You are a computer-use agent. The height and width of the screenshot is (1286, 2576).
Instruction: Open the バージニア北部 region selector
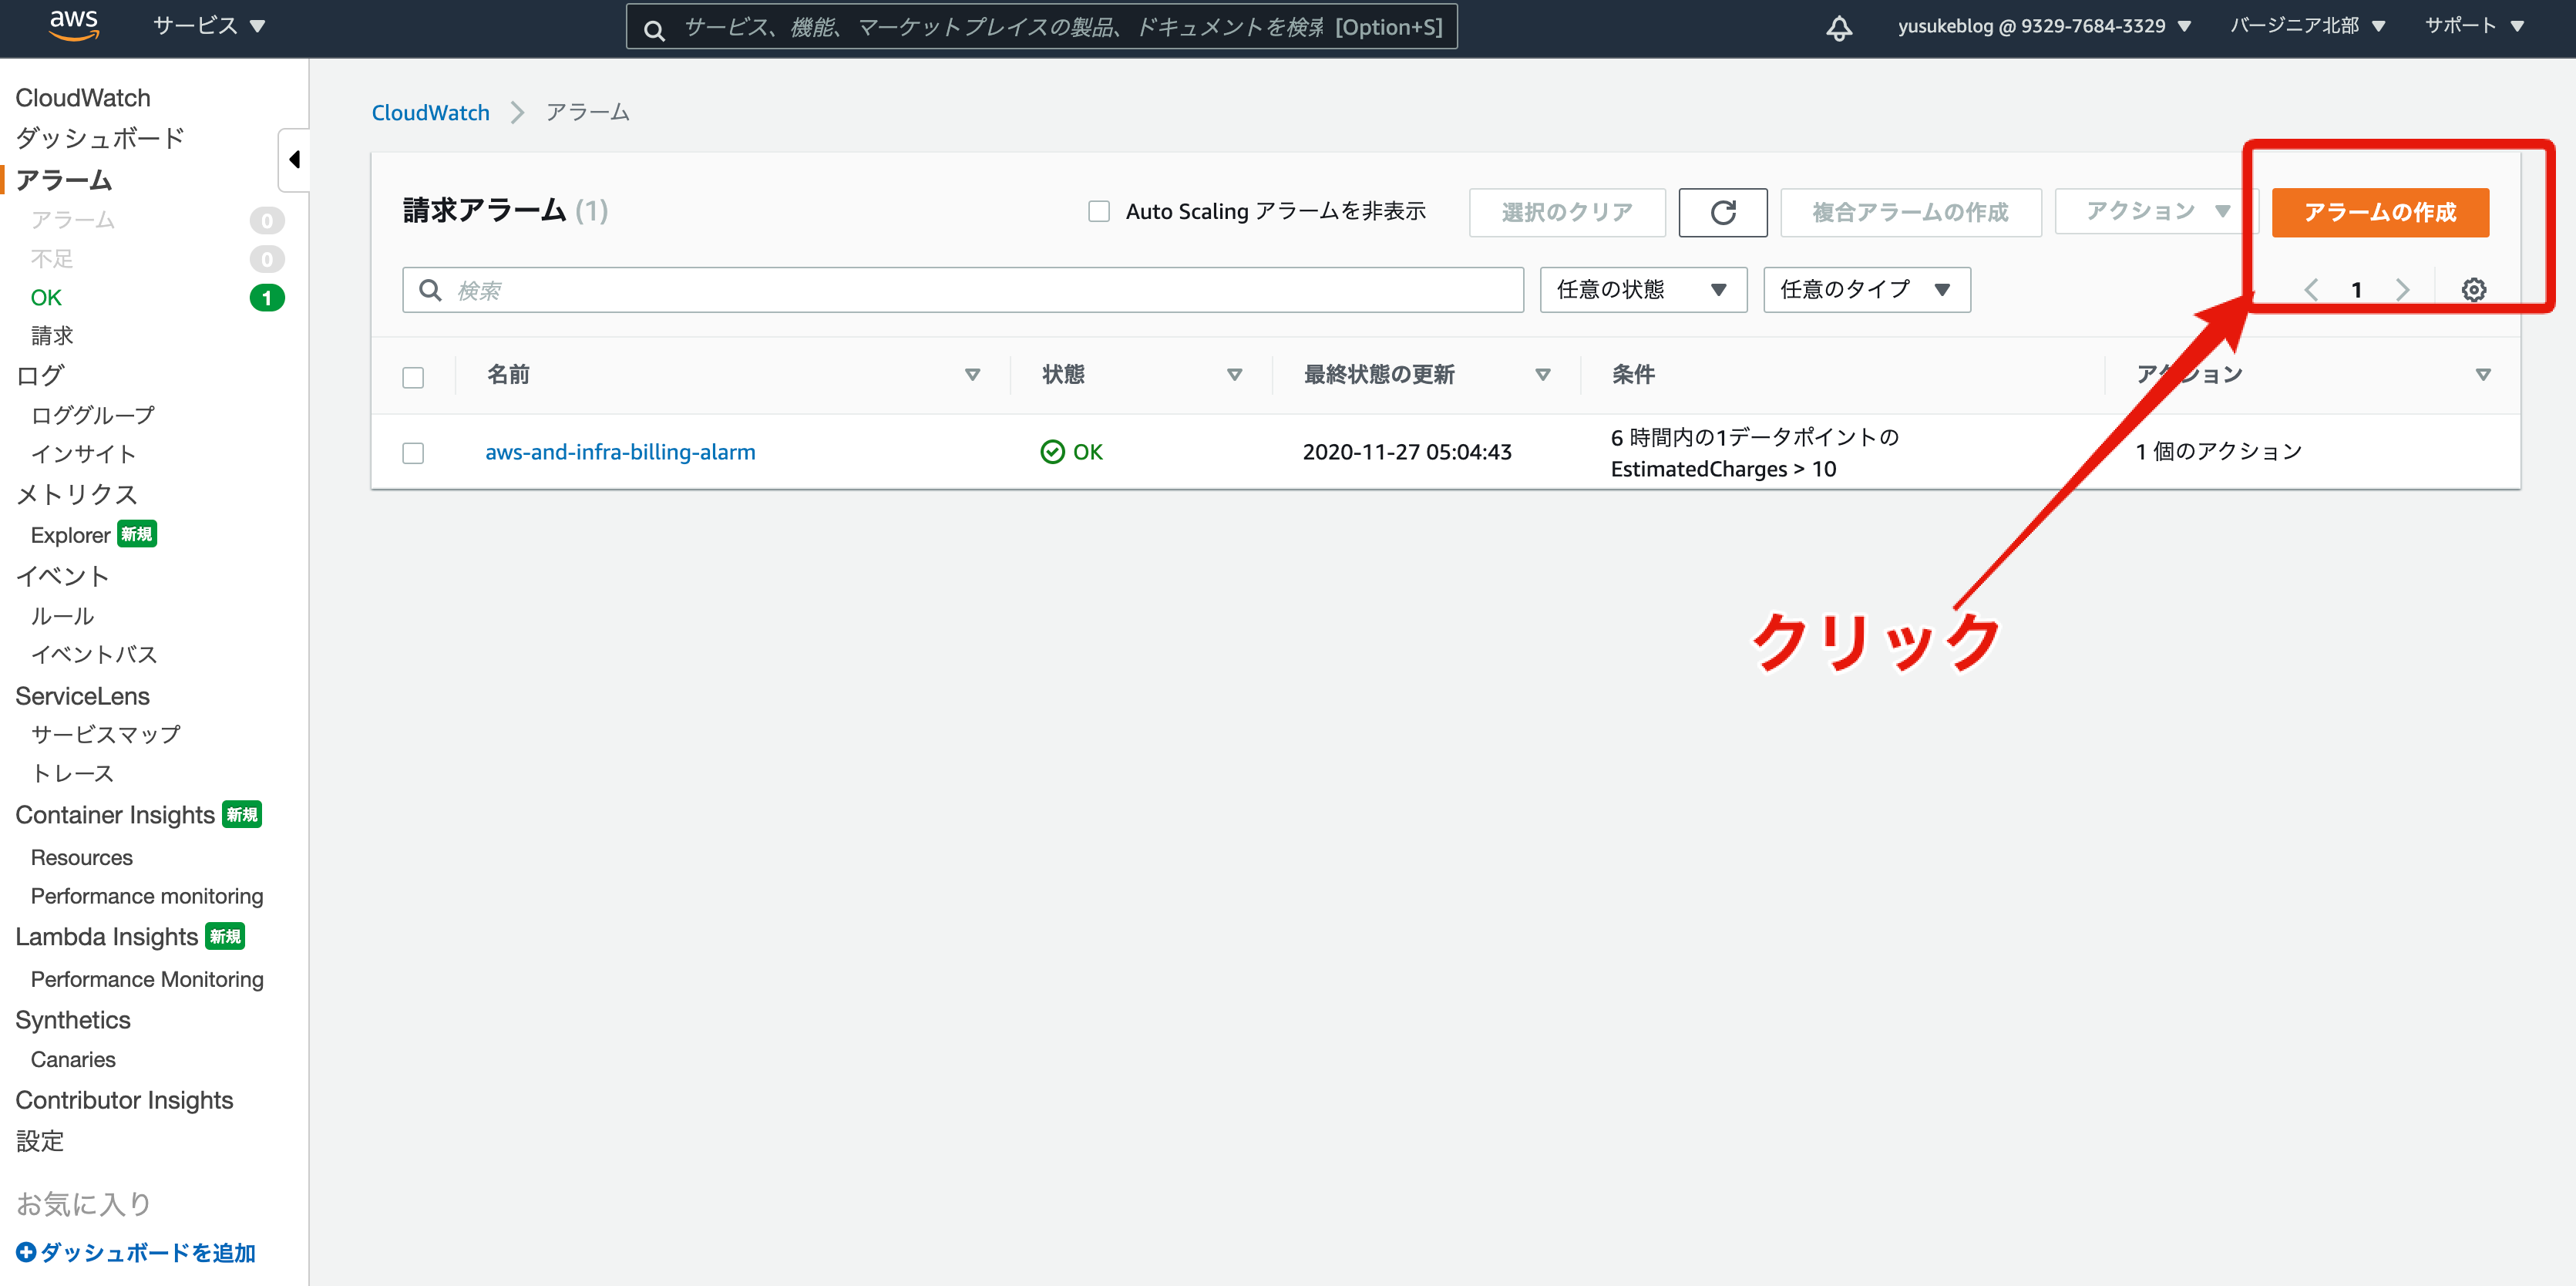(2306, 26)
